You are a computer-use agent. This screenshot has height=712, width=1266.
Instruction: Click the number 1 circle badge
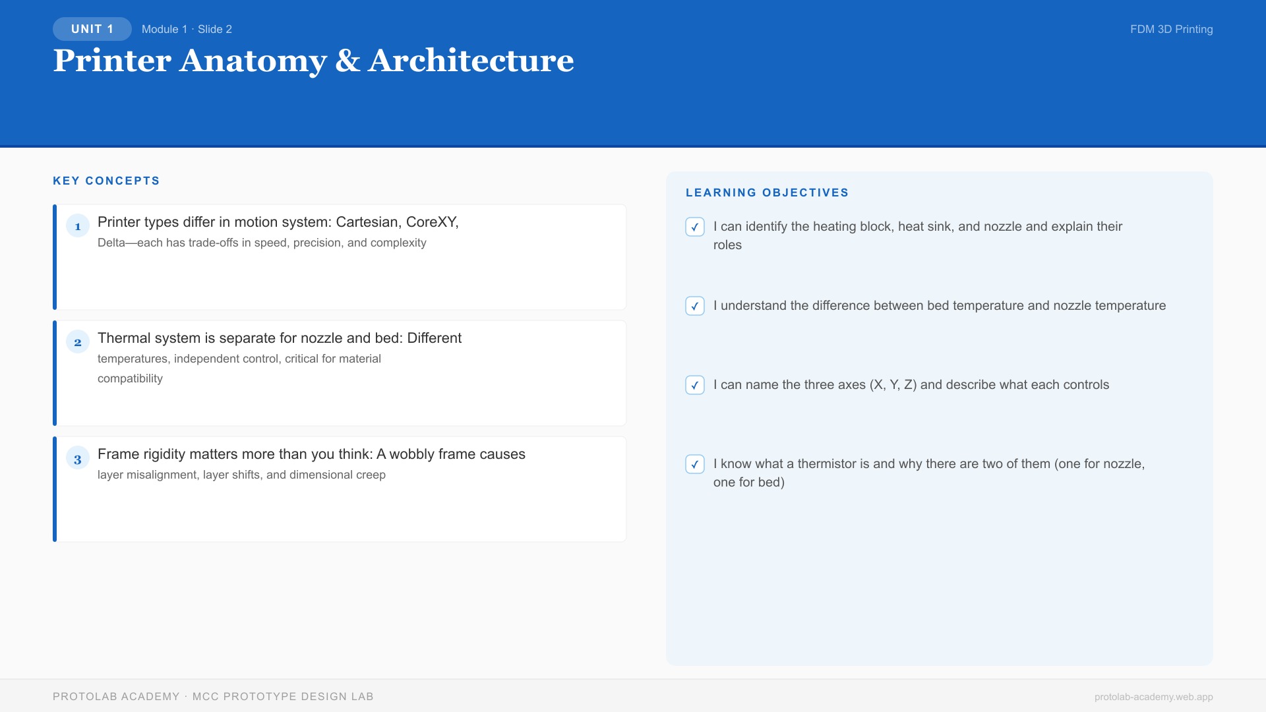pos(78,226)
